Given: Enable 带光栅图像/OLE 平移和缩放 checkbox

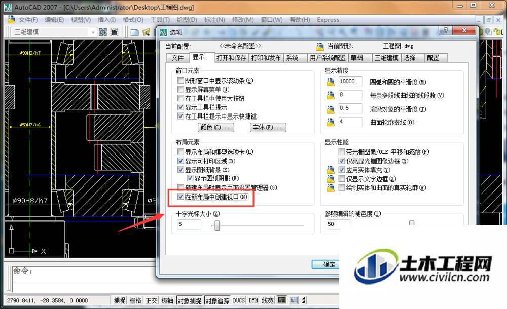Looking at the screenshot, I should click(x=341, y=151).
